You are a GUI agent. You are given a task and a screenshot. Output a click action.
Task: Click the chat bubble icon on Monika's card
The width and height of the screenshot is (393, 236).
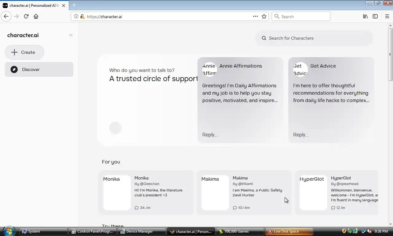point(137,208)
